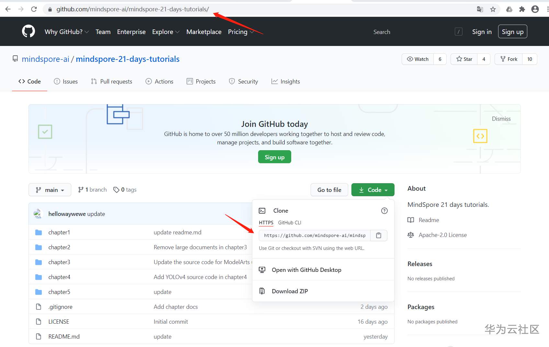Viewport: 549px width, 347px height.
Task: Click the Go to file button
Action: click(x=329, y=190)
